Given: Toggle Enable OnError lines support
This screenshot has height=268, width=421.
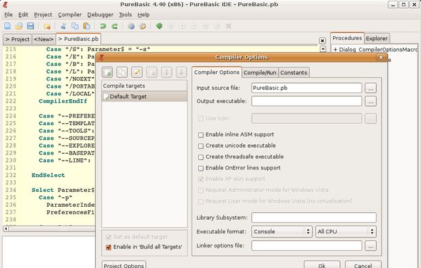Looking at the screenshot, I should [x=200, y=168].
